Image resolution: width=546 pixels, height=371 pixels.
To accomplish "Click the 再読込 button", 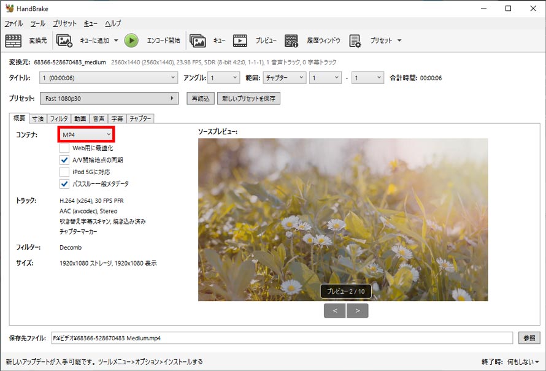I will [x=201, y=99].
